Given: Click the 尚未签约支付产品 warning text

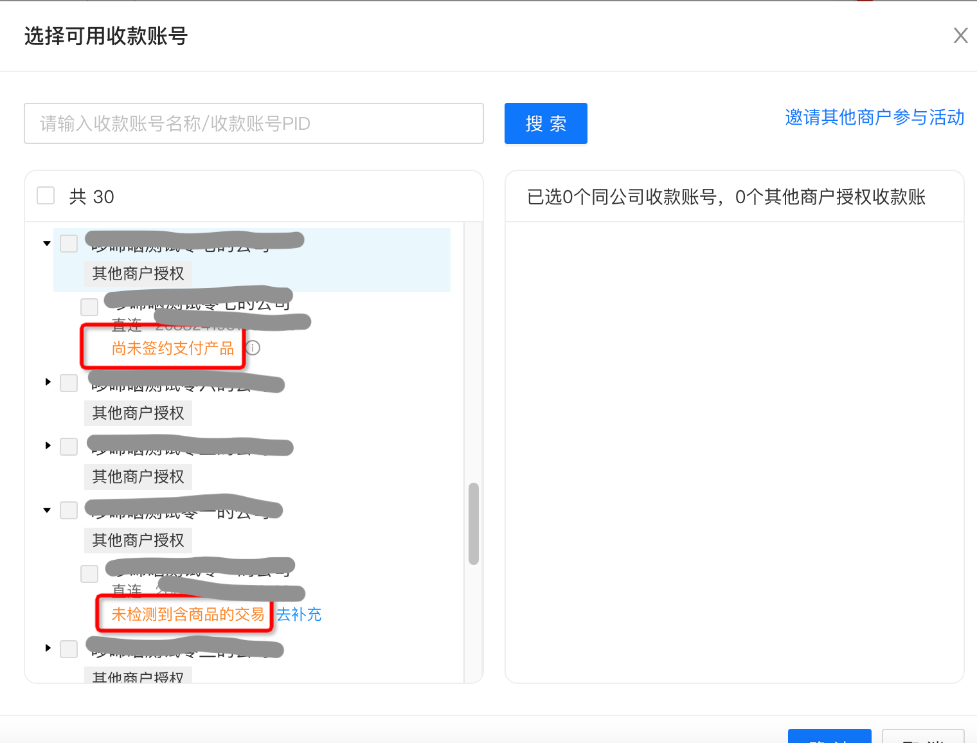Looking at the screenshot, I should point(173,348).
